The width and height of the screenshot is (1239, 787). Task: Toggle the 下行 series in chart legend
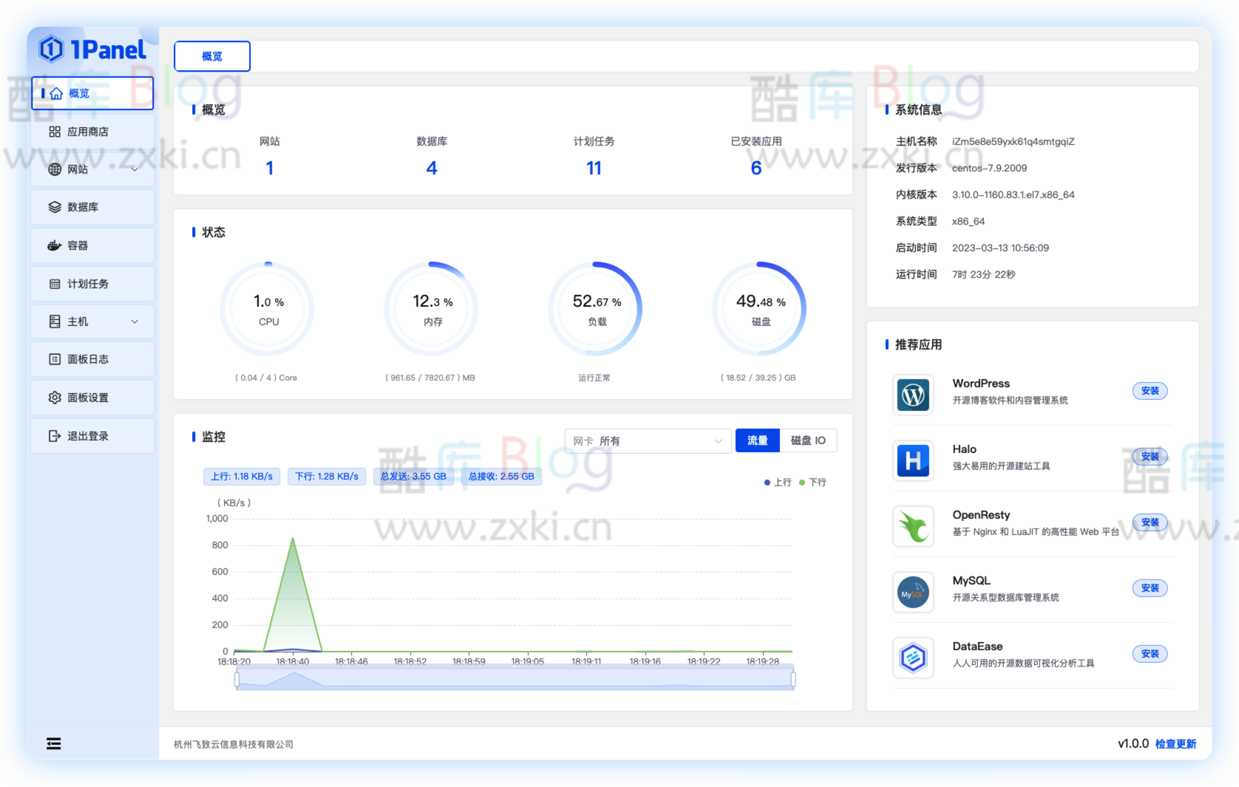[812, 483]
